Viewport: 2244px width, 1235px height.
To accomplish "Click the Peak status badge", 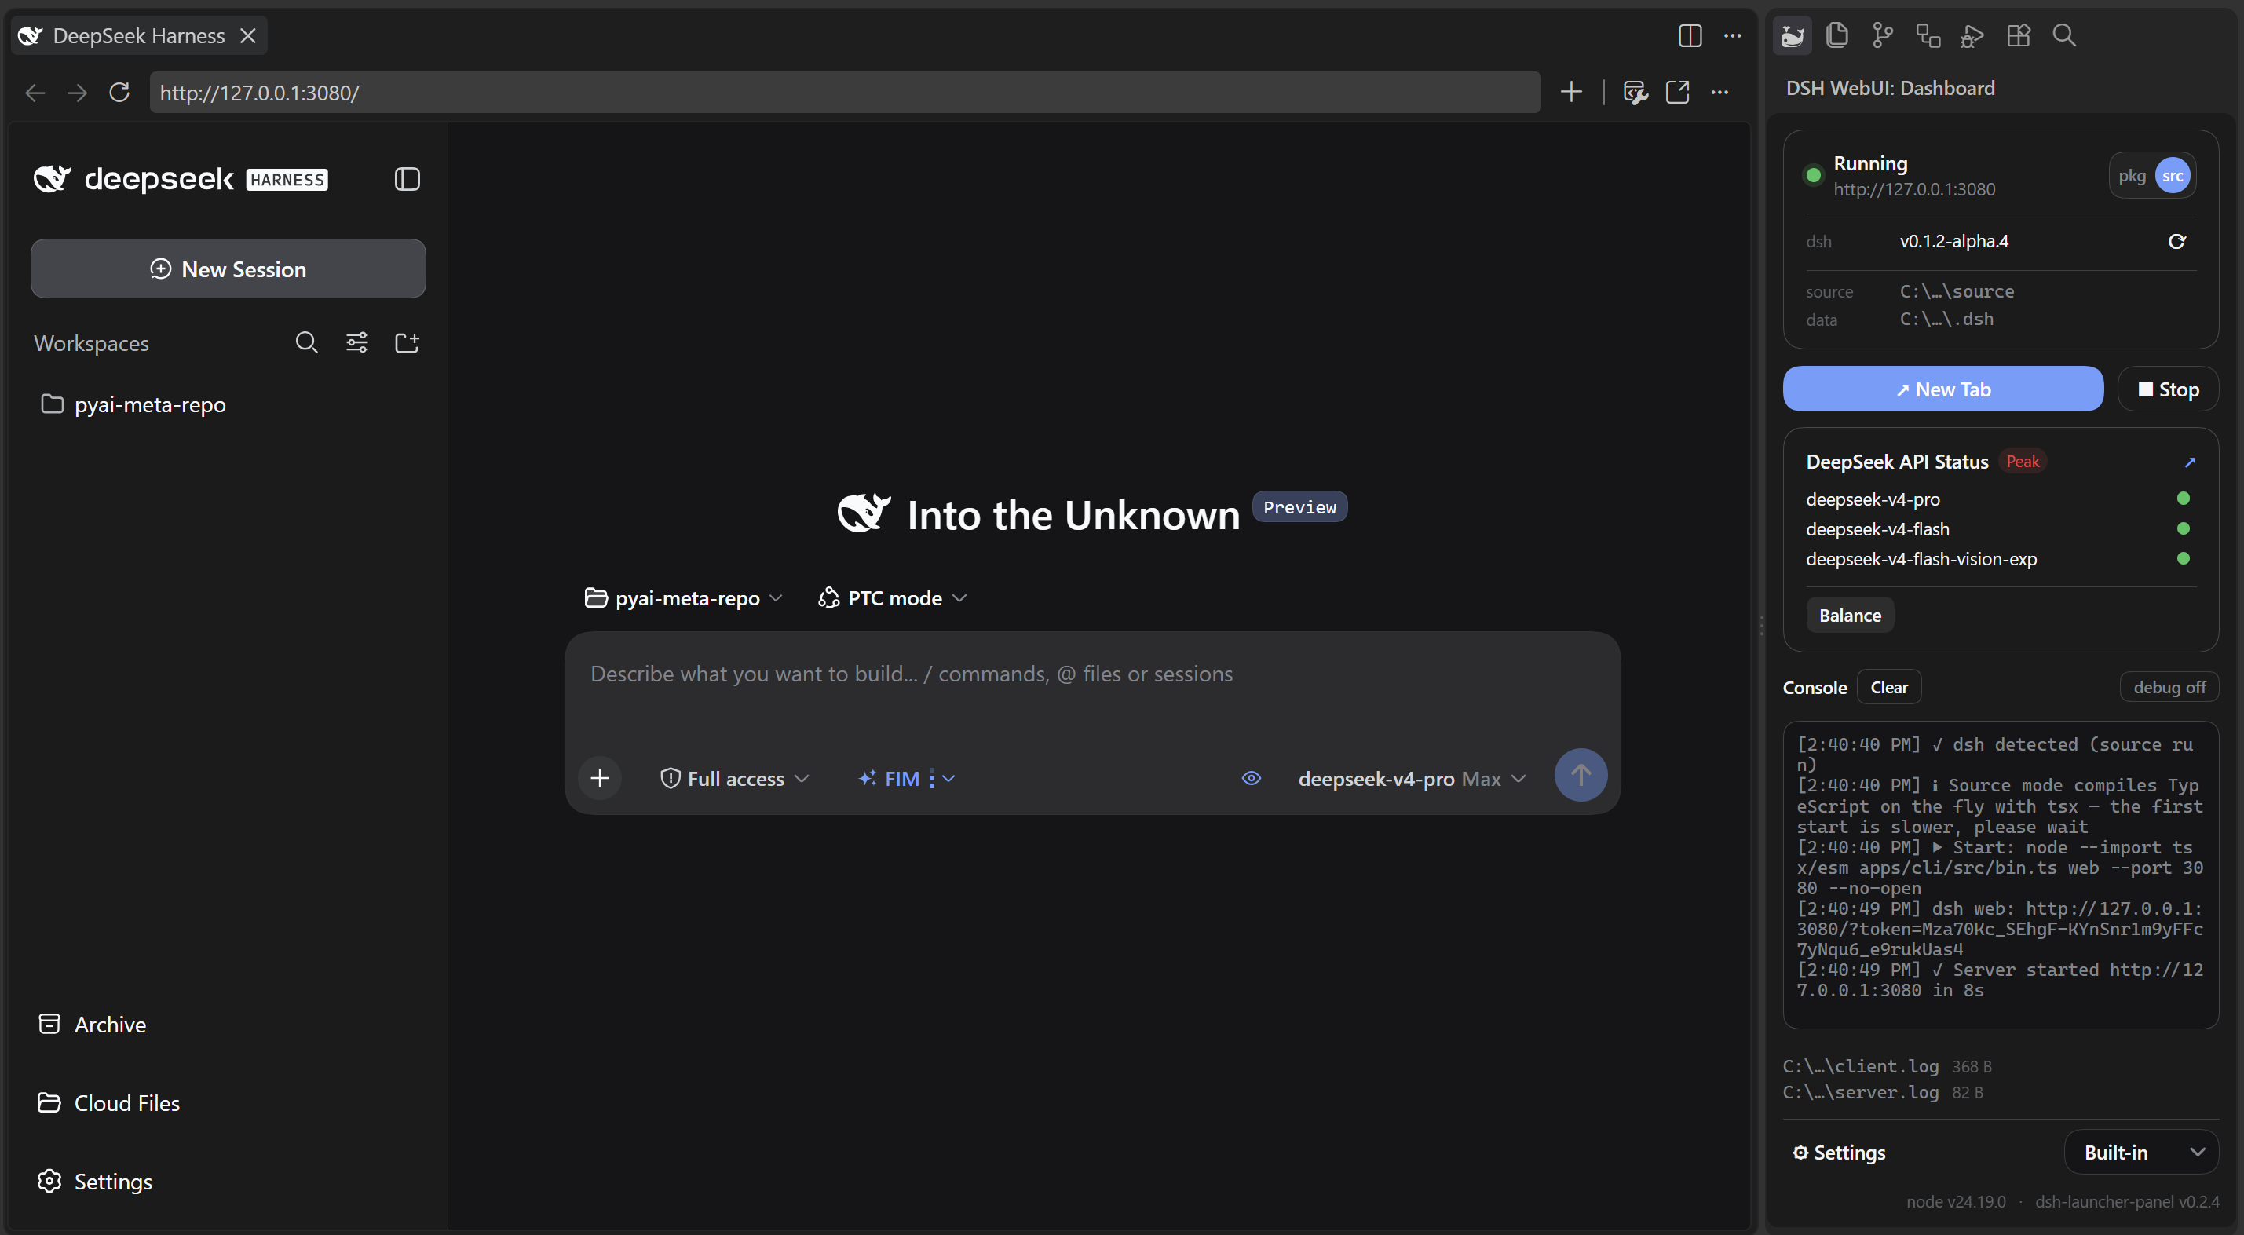I will (2022, 462).
